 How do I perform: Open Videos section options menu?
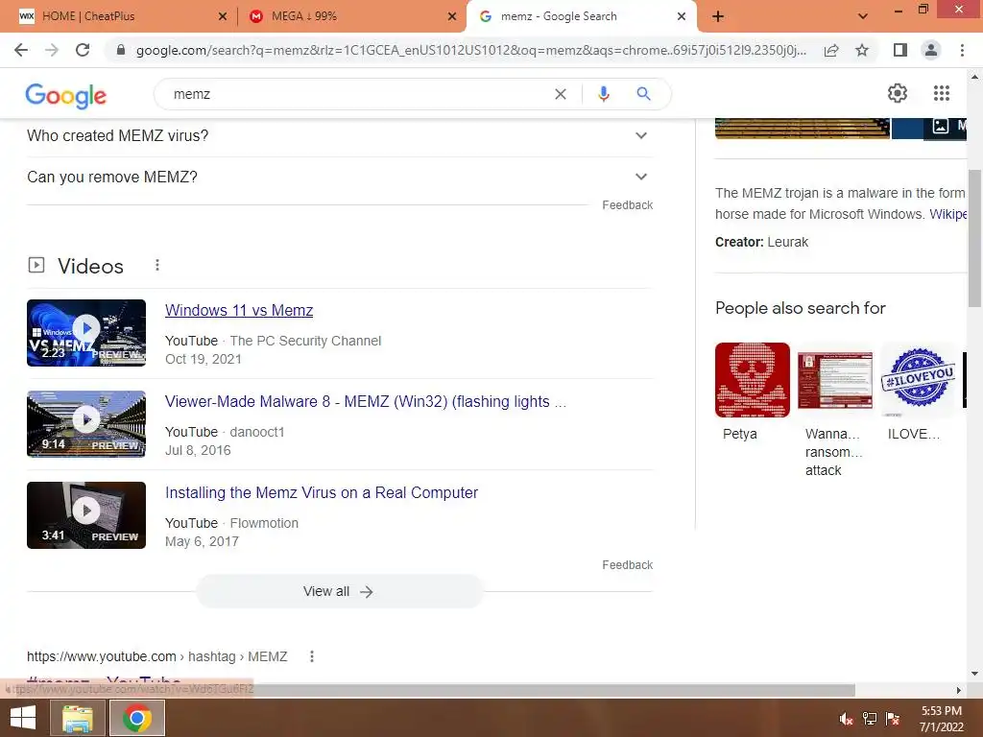[157, 266]
